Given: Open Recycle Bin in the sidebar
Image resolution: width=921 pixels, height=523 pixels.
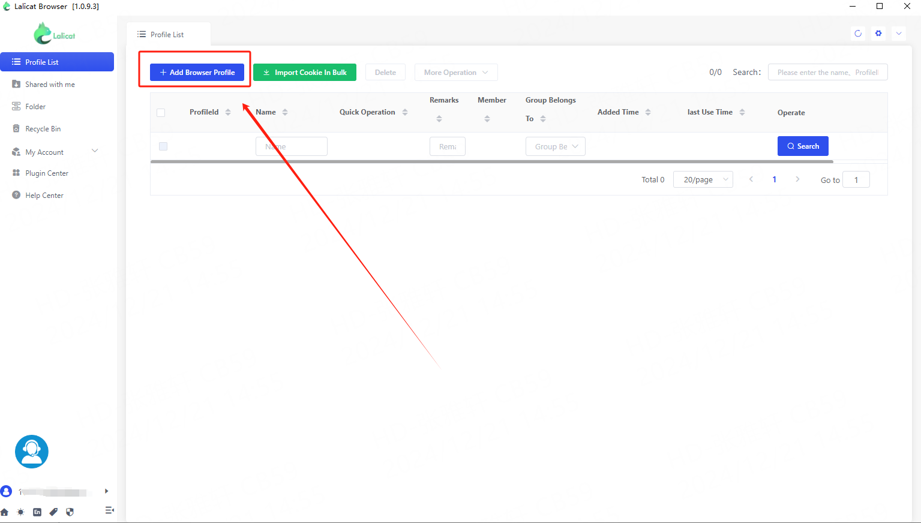Looking at the screenshot, I should (43, 129).
